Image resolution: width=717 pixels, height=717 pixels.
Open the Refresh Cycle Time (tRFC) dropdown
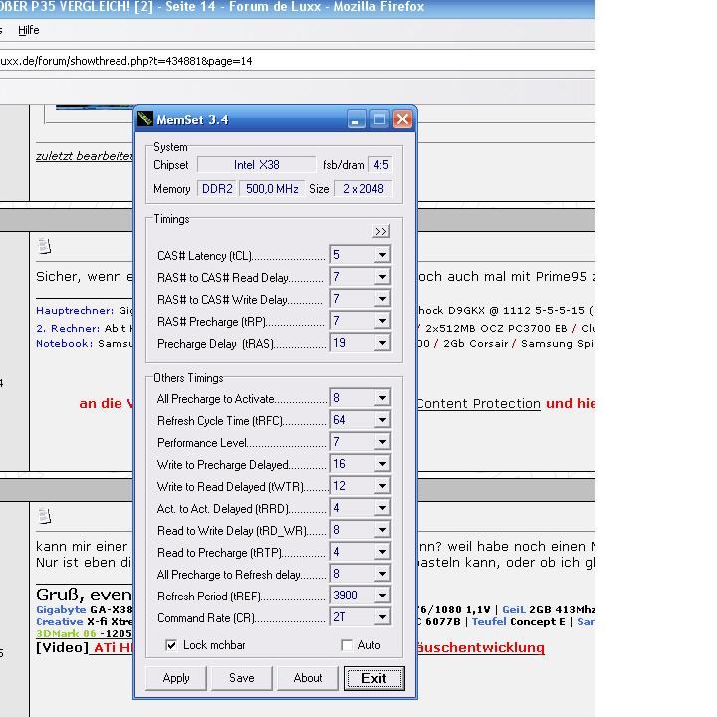382,420
